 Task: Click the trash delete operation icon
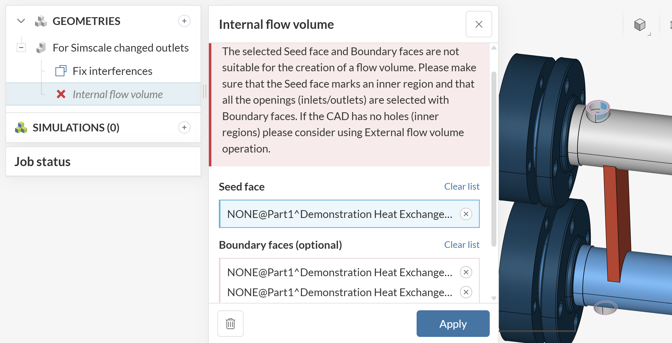[x=230, y=324]
